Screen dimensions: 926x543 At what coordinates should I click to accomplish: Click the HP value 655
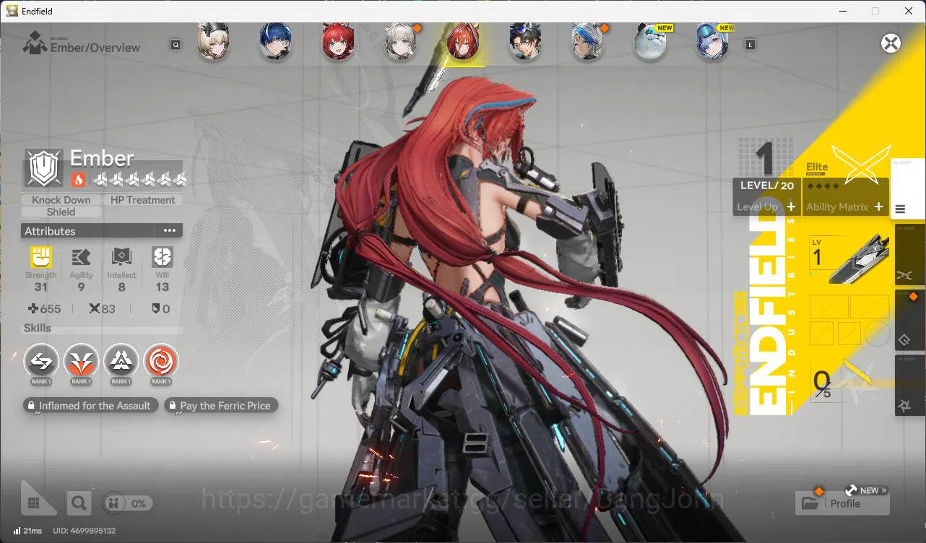[51, 308]
